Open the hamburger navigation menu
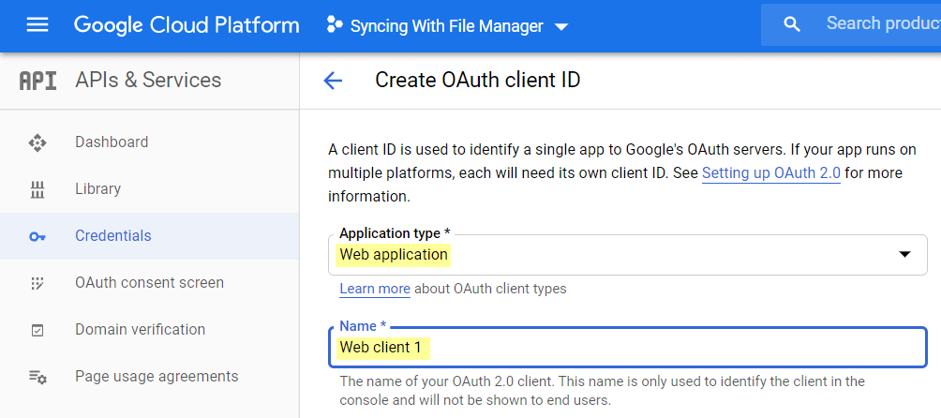Viewport: 941px width, 418px height. click(x=37, y=25)
